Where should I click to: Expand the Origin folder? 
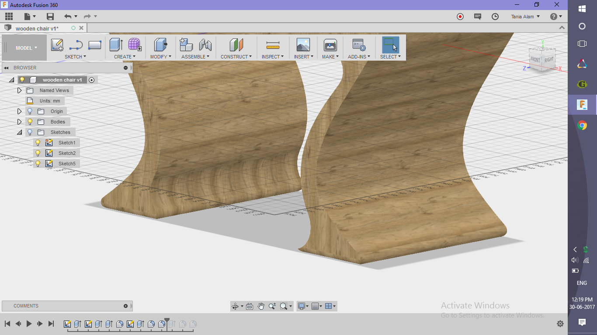pyautogui.click(x=19, y=111)
